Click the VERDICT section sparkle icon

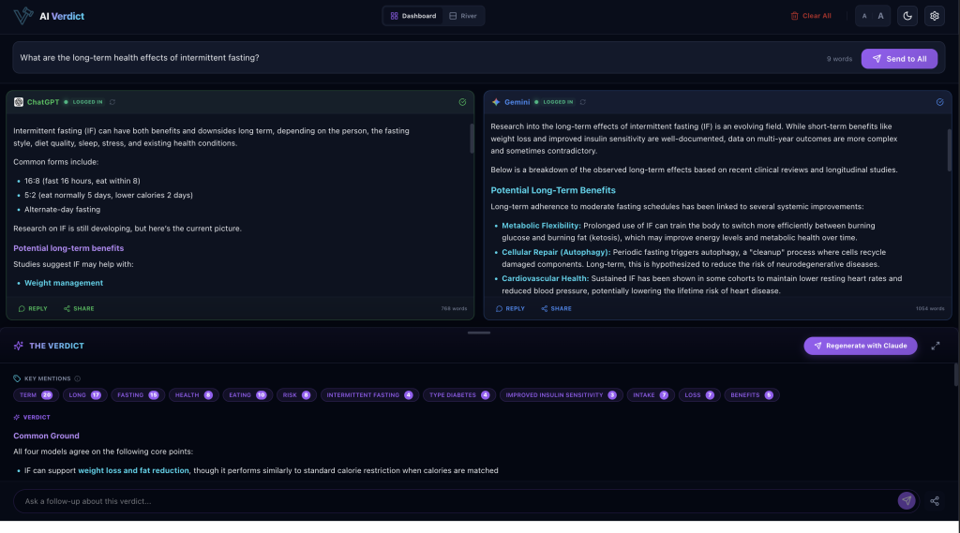tap(17, 418)
